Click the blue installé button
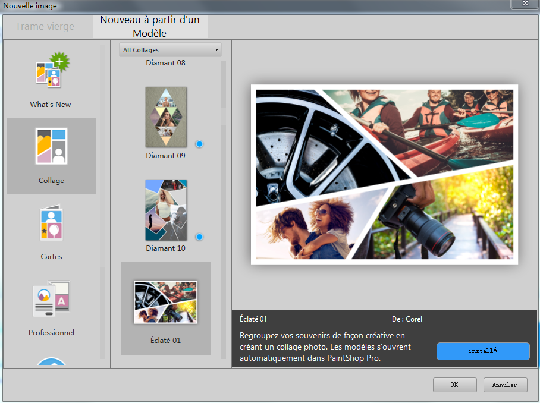Screen dimensions: 540x403 [x=483, y=351]
